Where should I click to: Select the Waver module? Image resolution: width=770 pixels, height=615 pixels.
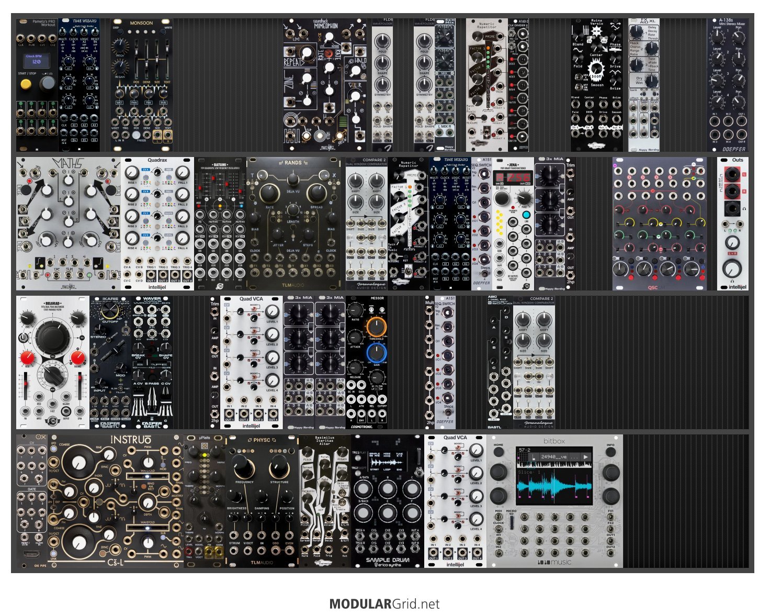pos(152,362)
